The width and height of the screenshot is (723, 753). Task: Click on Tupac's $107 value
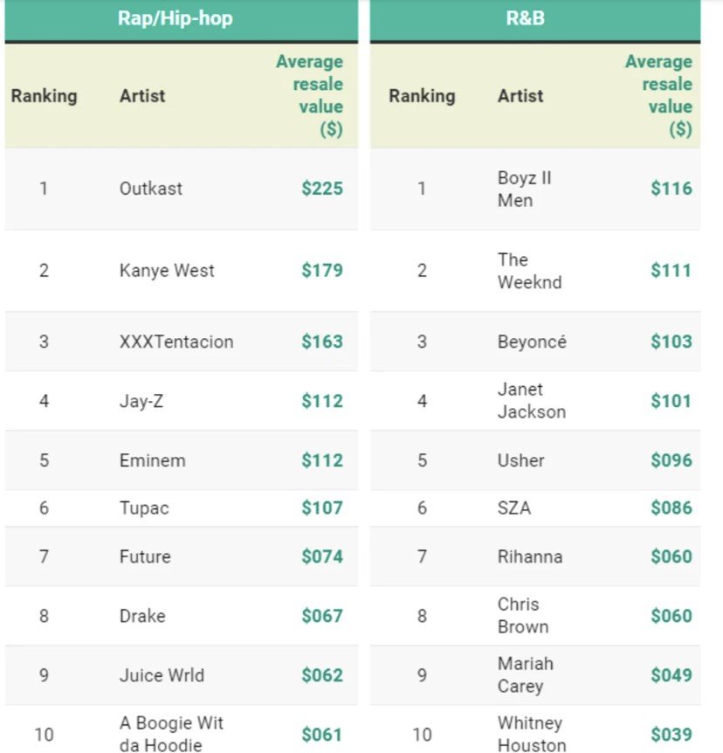click(322, 508)
